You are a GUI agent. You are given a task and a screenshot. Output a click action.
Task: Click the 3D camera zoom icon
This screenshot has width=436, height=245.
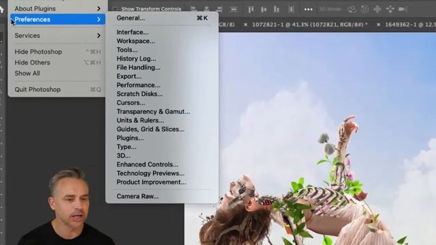click(x=403, y=9)
